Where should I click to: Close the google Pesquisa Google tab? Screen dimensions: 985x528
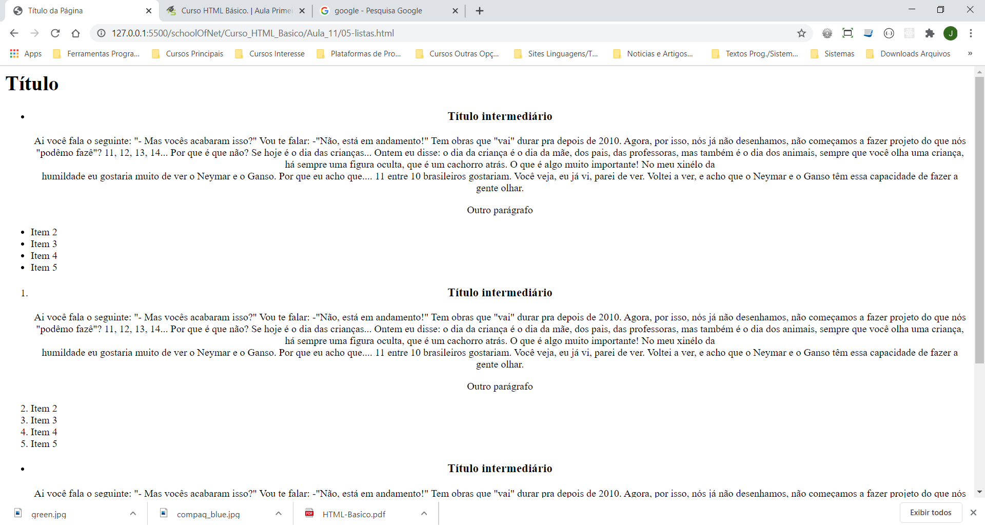pos(455,11)
